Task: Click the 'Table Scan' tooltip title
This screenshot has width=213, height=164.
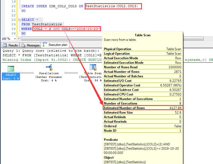Action: click(x=142, y=35)
